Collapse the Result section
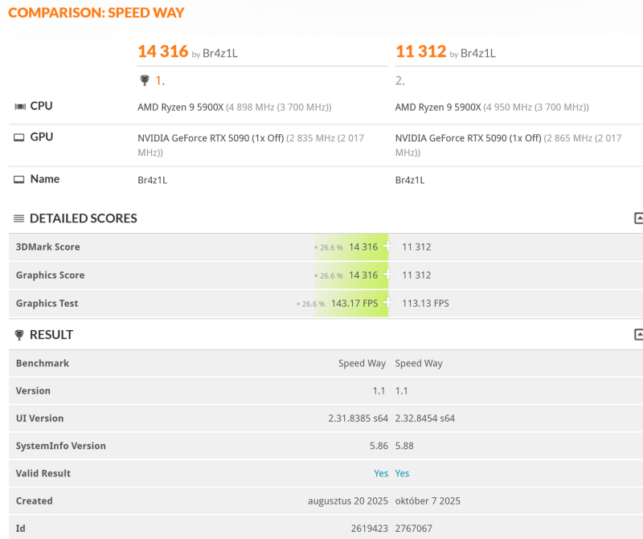The height and width of the screenshot is (539, 643). tap(638, 335)
